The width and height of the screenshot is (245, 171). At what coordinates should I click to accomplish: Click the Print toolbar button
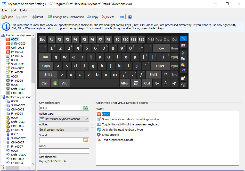38,17
